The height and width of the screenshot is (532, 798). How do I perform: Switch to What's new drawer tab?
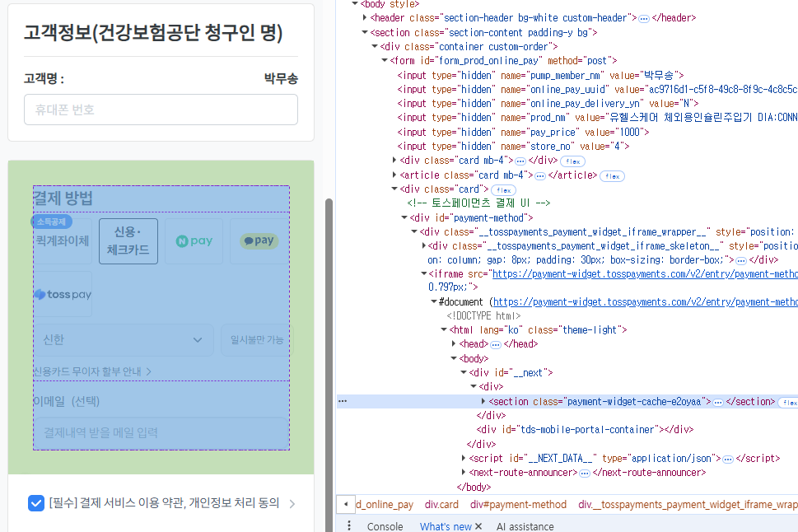click(x=446, y=526)
